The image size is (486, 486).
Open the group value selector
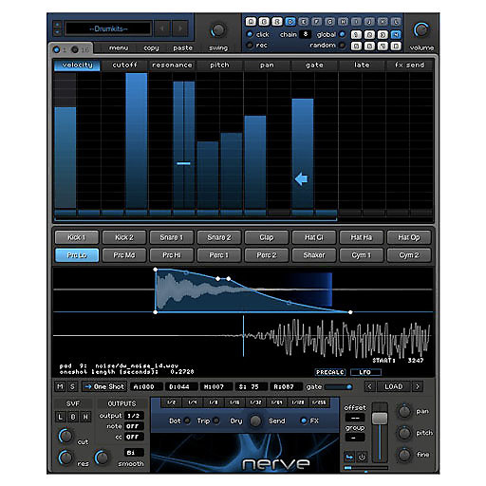355,438
